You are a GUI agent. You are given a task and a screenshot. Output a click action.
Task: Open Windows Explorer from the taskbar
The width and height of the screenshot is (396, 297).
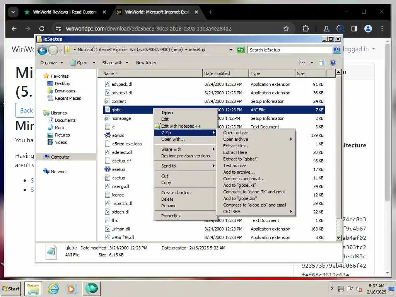point(33,288)
